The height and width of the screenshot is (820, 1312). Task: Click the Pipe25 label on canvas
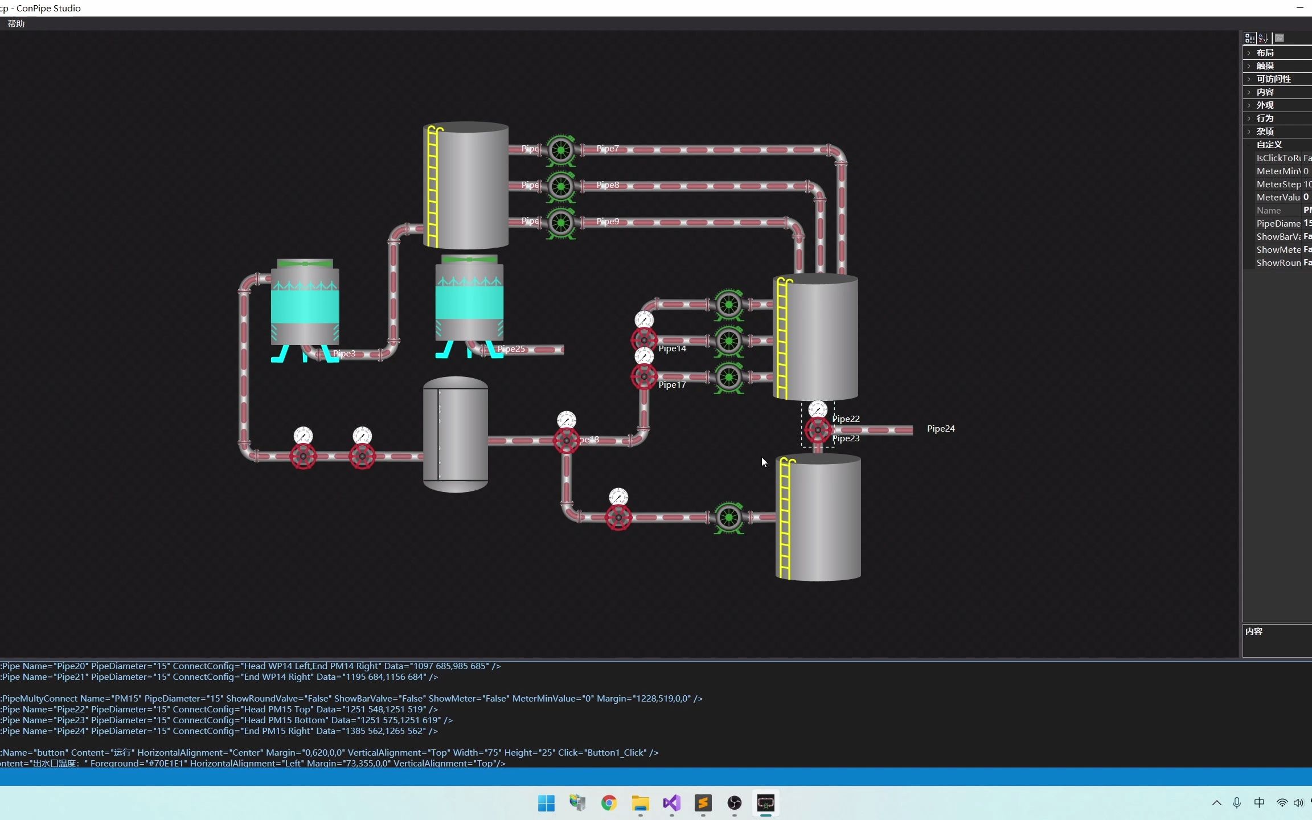[511, 349]
